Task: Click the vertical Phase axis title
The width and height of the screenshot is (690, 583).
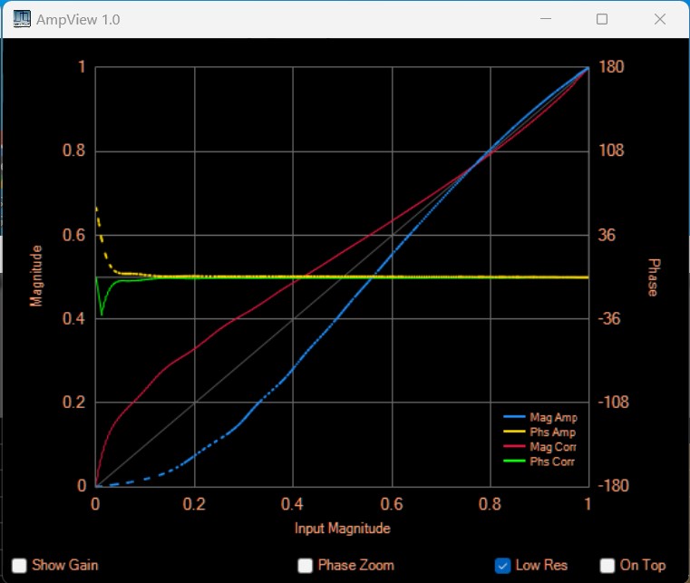Action: (652, 277)
